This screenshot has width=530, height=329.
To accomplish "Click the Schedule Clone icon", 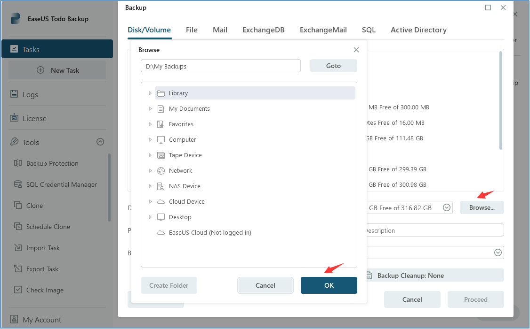I will [18, 226].
